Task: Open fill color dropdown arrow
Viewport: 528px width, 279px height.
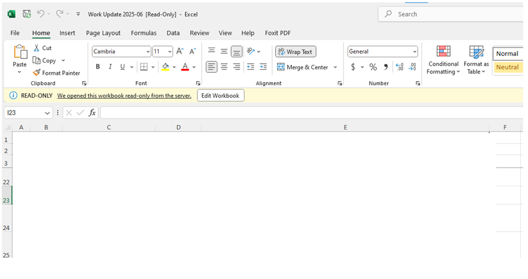Action: 174,67
